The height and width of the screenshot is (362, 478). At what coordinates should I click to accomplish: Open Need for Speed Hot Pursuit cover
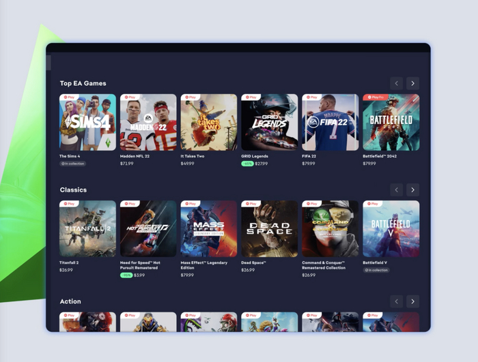148,228
